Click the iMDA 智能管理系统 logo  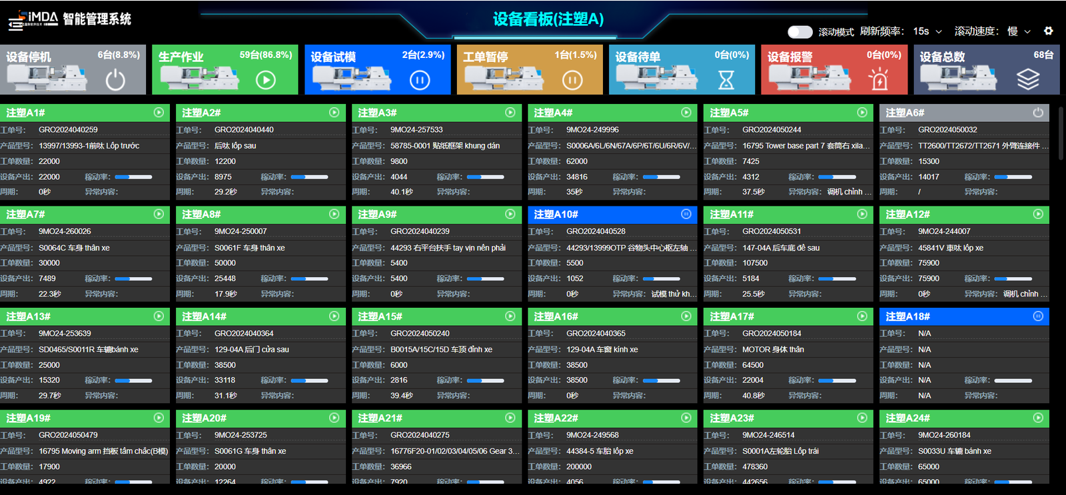(70, 19)
